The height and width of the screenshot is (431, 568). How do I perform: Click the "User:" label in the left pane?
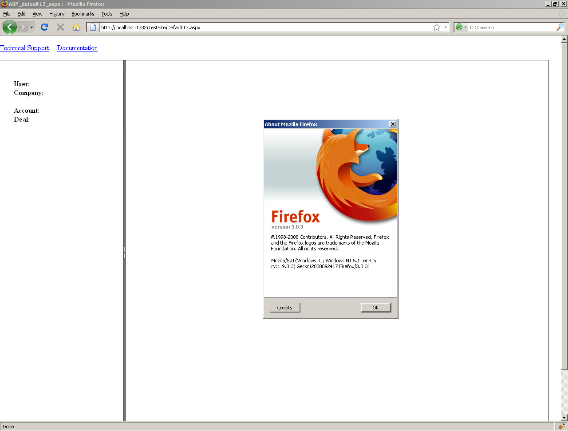[x=22, y=84]
